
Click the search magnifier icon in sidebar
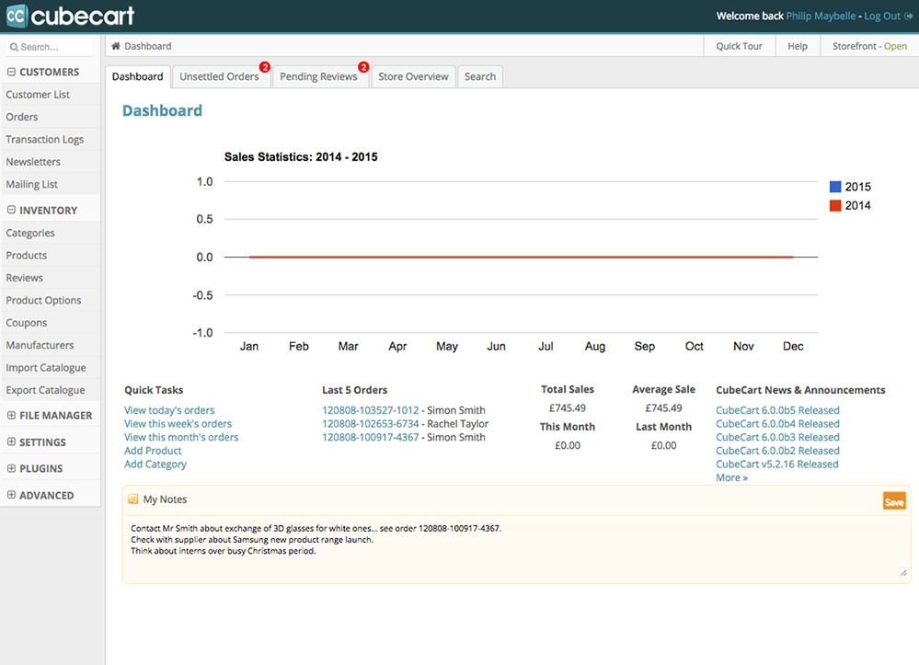pos(14,47)
